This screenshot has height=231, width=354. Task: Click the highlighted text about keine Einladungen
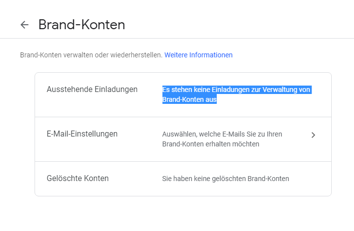237,94
